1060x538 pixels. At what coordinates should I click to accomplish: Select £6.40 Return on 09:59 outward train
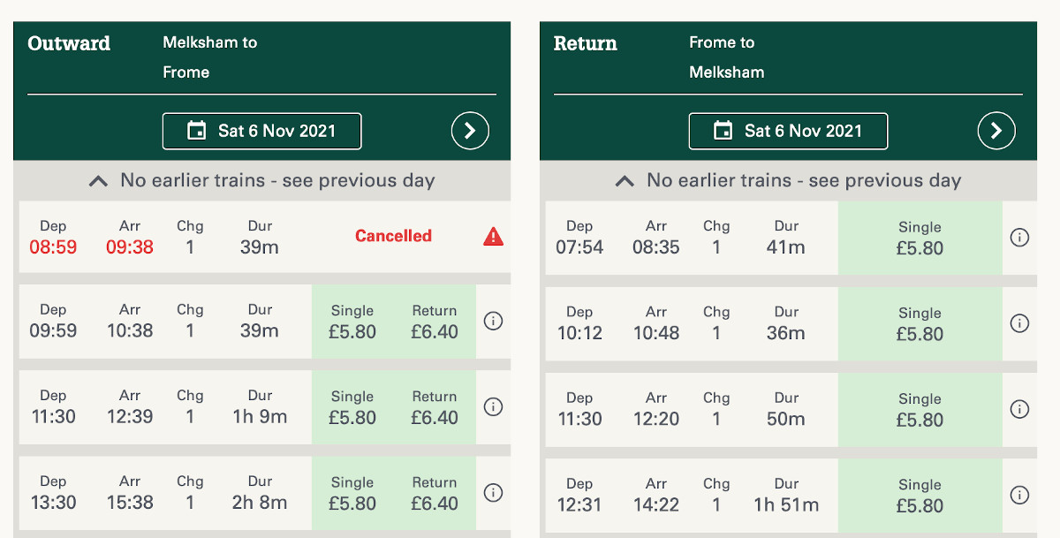click(435, 322)
